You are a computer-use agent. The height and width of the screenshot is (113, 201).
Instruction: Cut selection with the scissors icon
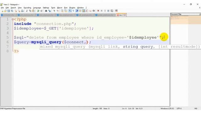pos(27,11)
